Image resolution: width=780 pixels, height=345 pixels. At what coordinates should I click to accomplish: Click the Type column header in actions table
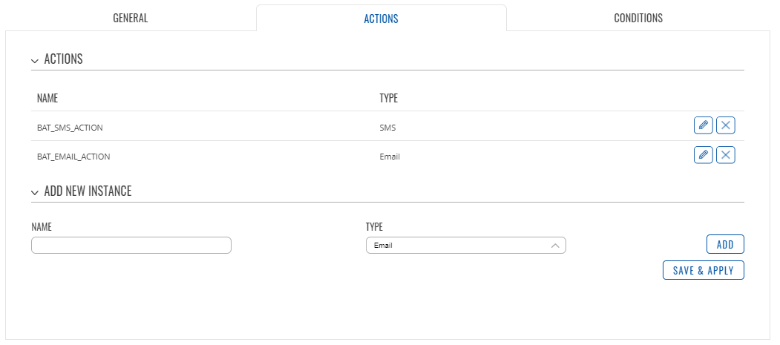tap(389, 98)
